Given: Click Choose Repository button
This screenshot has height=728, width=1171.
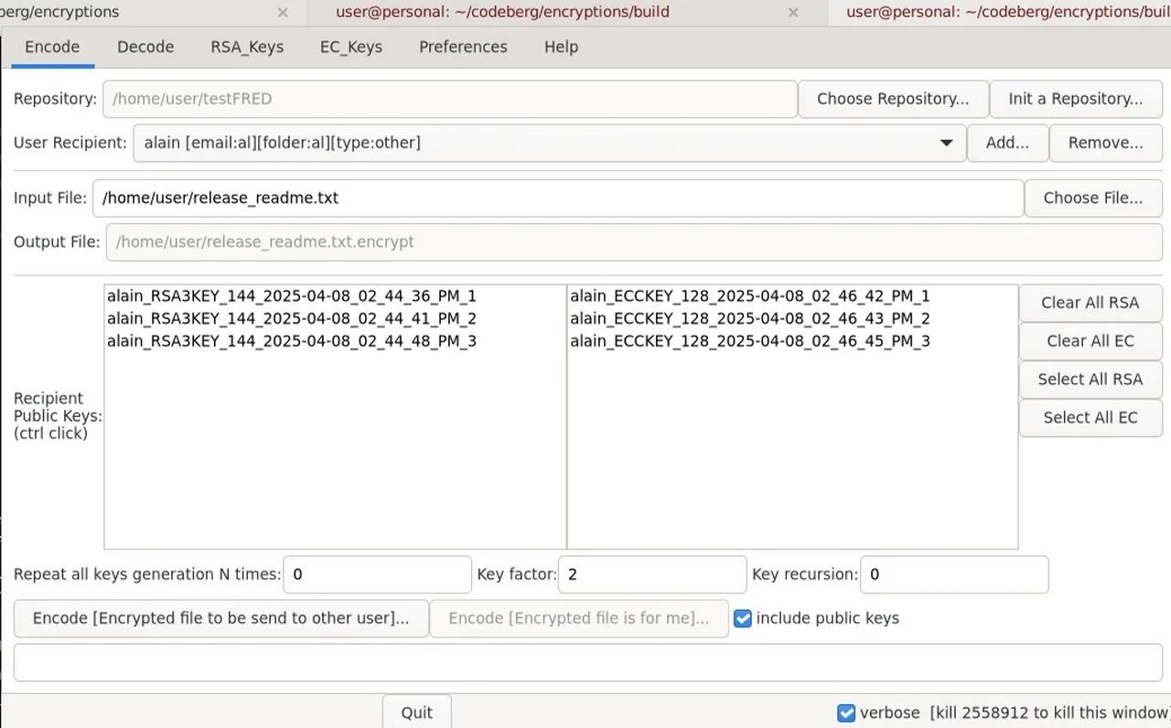Looking at the screenshot, I should (x=893, y=98).
